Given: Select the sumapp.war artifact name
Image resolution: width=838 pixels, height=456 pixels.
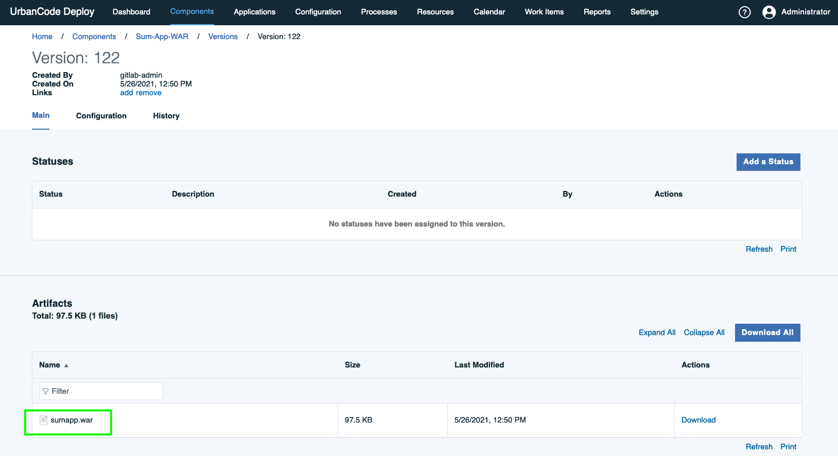Looking at the screenshot, I should (72, 420).
